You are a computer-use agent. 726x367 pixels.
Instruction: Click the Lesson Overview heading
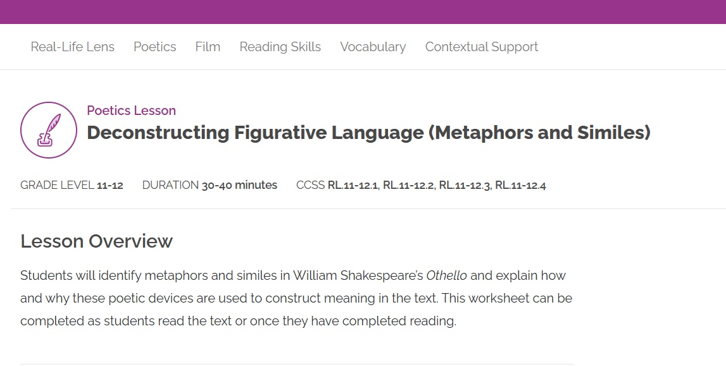(96, 241)
